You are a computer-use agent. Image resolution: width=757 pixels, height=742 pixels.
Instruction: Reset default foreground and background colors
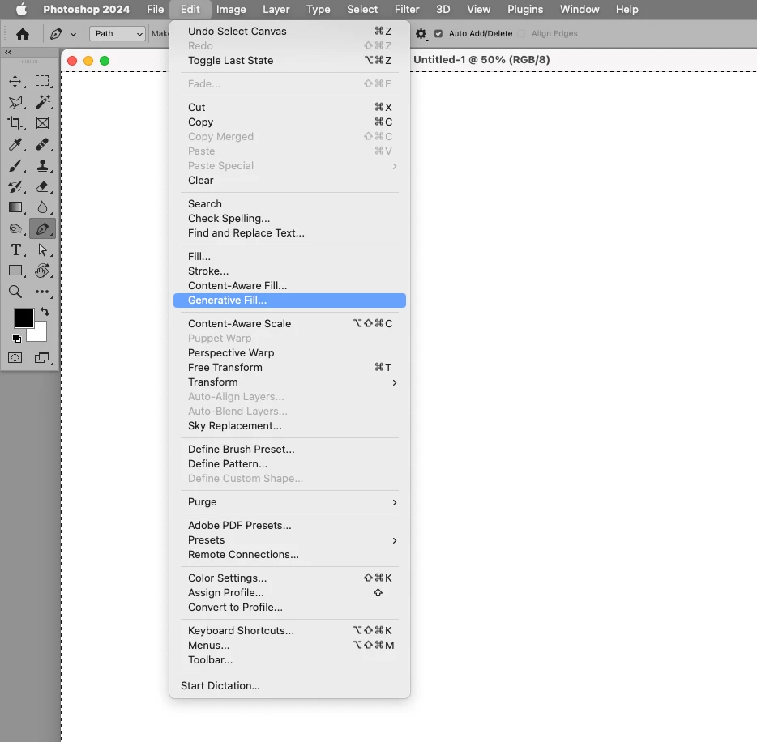[x=17, y=339]
